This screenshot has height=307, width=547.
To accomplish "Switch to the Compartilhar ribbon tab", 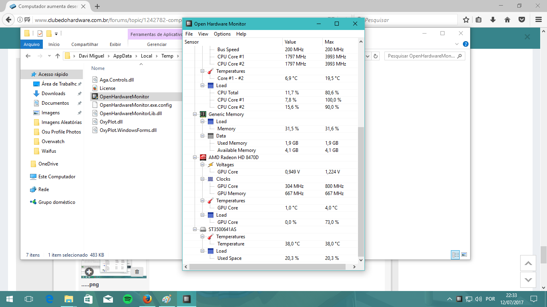I will pos(84,44).
